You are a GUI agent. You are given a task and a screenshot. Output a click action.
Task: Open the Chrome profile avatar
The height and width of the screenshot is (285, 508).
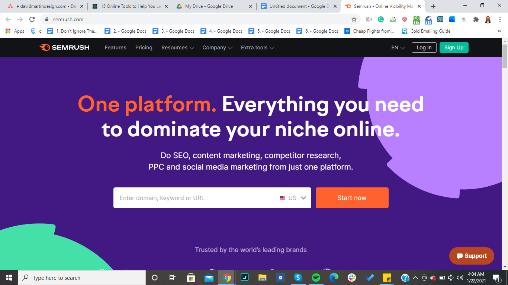(x=488, y=19)
